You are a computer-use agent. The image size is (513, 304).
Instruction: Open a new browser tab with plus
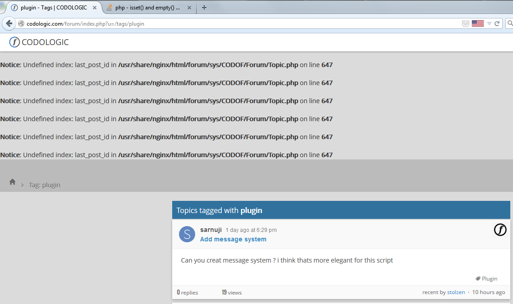pyautogui.click(x=204, y=8)
